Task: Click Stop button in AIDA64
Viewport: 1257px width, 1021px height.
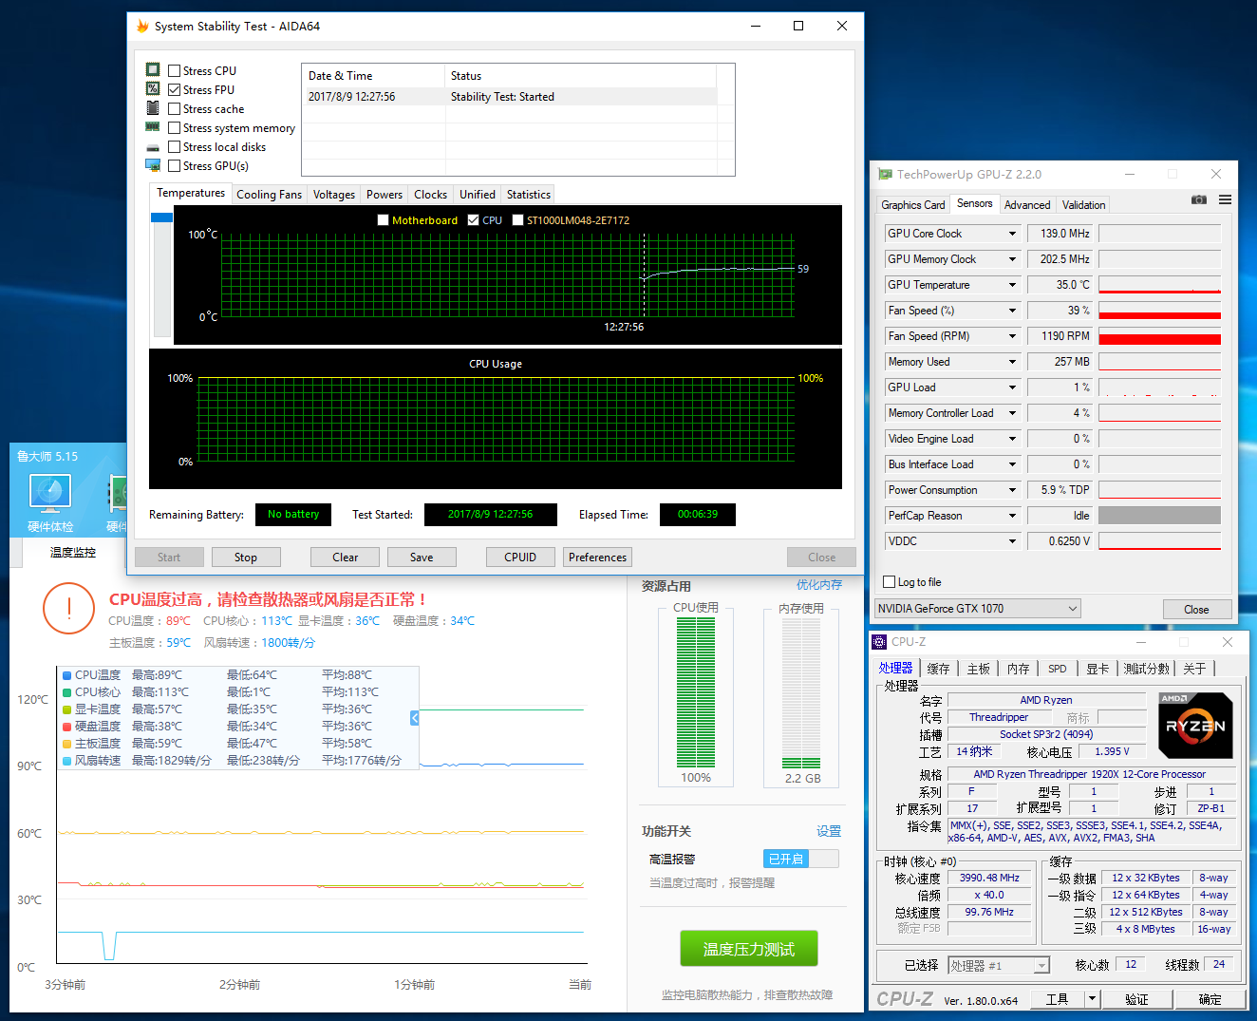Action: (x=246, y=558)
